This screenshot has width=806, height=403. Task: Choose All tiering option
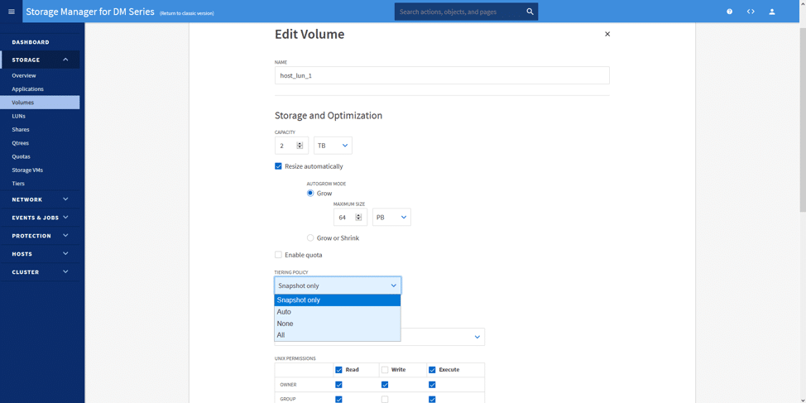point(337,335)
